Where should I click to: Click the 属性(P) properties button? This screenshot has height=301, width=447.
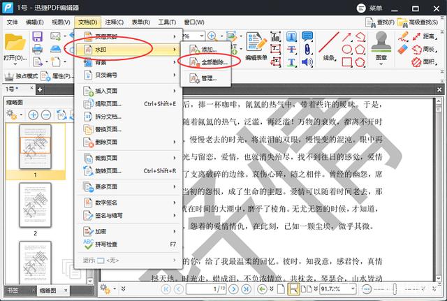(x=57, y=76)
